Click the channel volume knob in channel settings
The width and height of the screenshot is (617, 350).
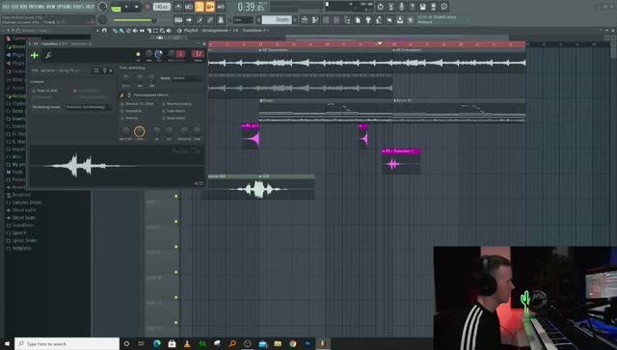pyautogui.click(x=158, y=54)
